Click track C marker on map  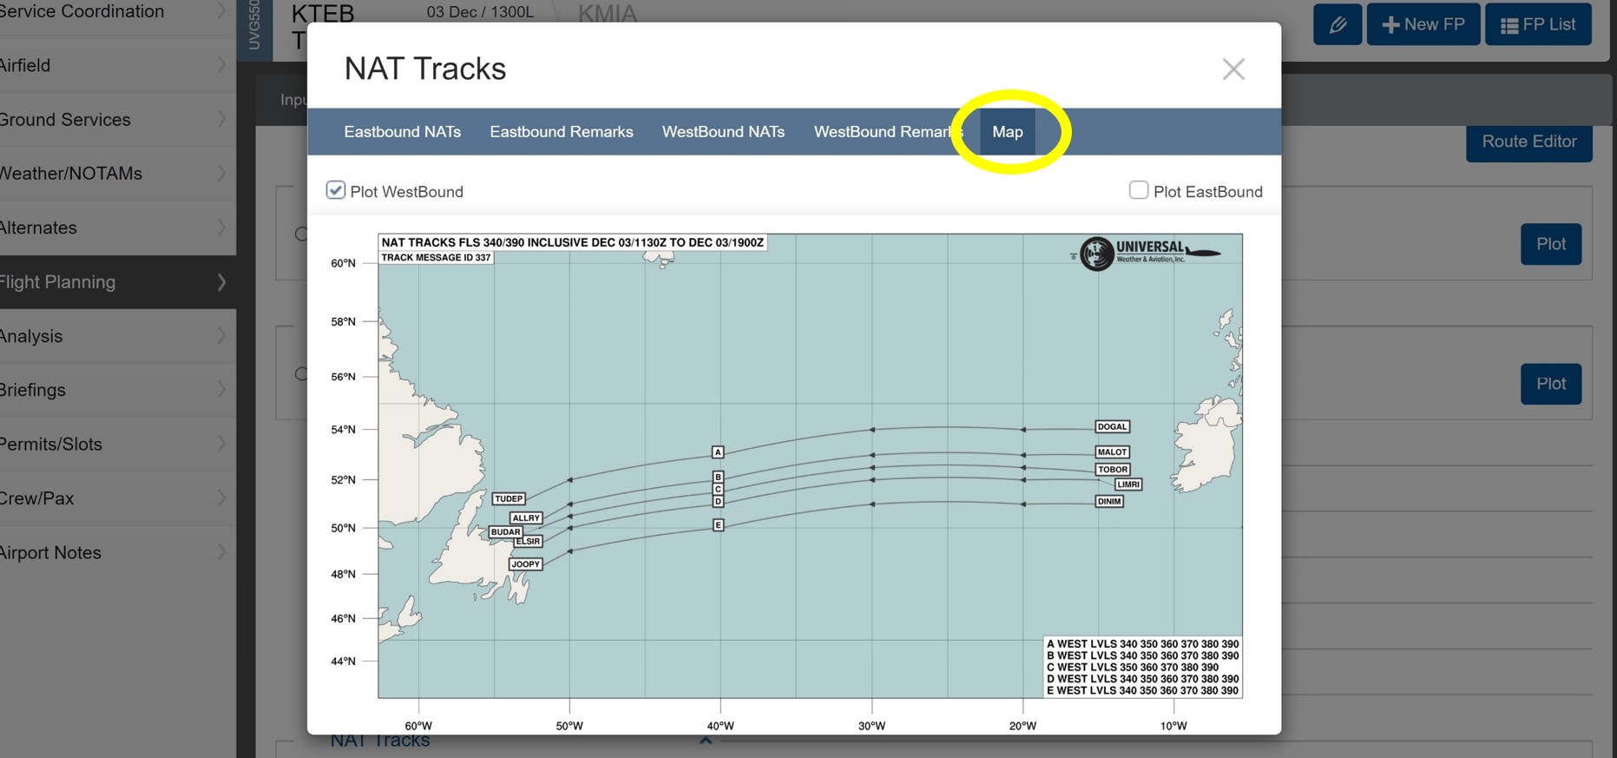pos(718,489)
